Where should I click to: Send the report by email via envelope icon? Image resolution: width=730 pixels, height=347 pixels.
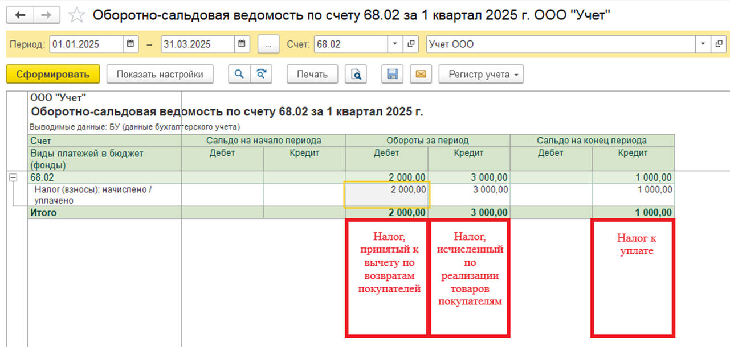pyautogui.click(x=421, y=74)
